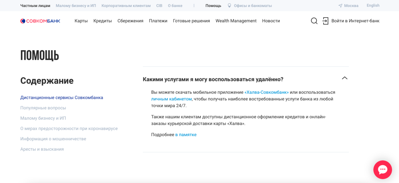Viewport: 399px width, 183px height.
Task: Open the Платежи menu
Action: pyautogui.click(x=158, y=21)
